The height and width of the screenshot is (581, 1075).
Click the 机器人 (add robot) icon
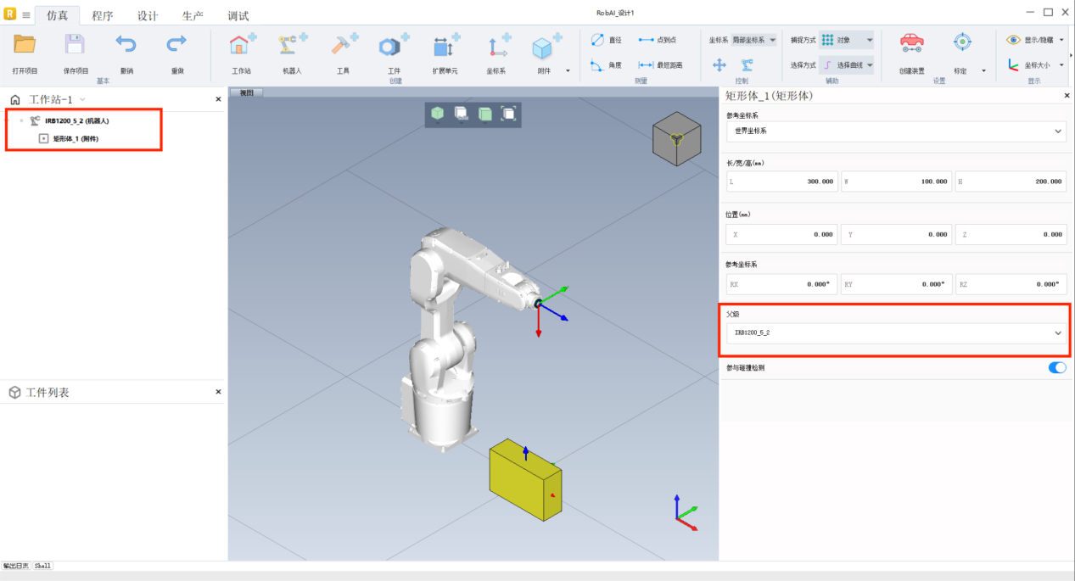(293, 46)
